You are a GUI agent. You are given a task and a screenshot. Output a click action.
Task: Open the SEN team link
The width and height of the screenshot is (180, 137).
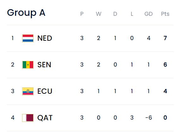pos(44,65)
